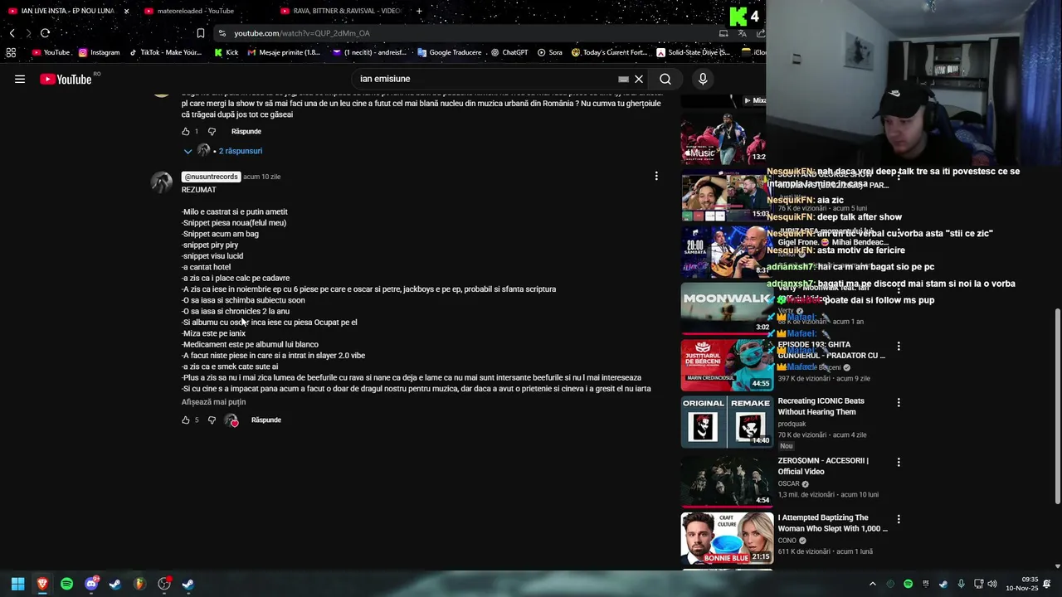Open the clock showing 09:35 10-Nov-25
The height and width of the screenshot is (597, 1062).
tap(1022, 584)
